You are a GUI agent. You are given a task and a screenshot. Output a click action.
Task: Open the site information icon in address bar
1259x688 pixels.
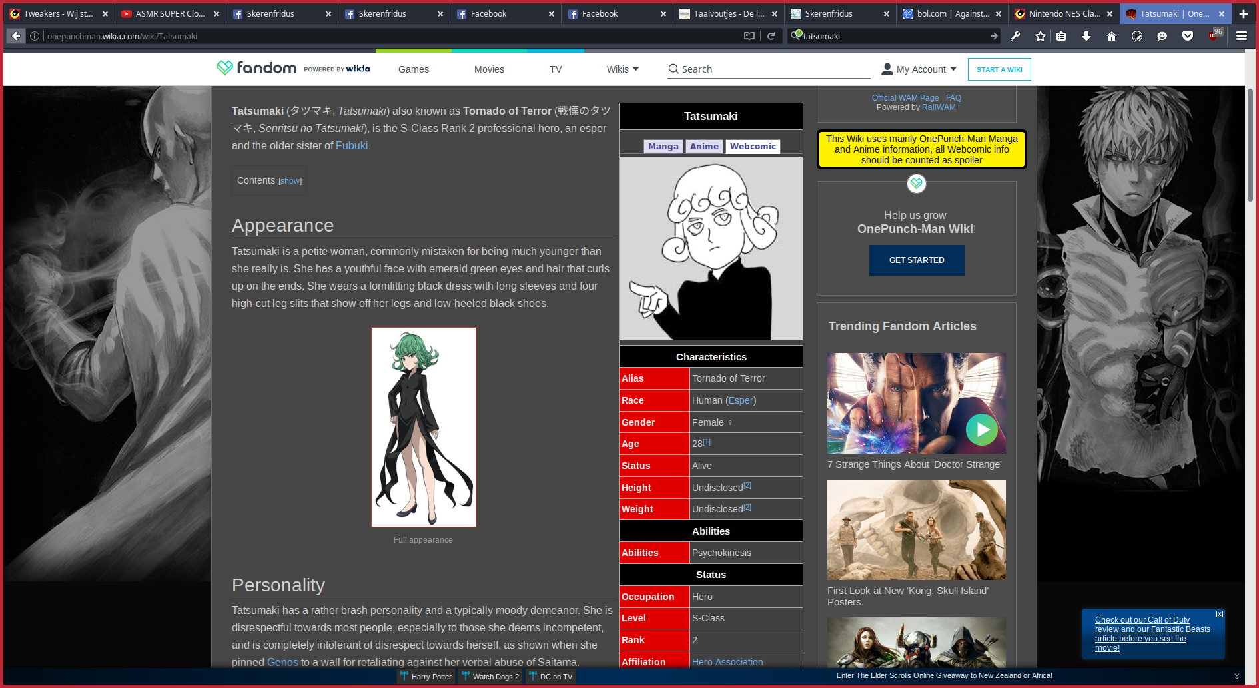(x=35, y=36)
